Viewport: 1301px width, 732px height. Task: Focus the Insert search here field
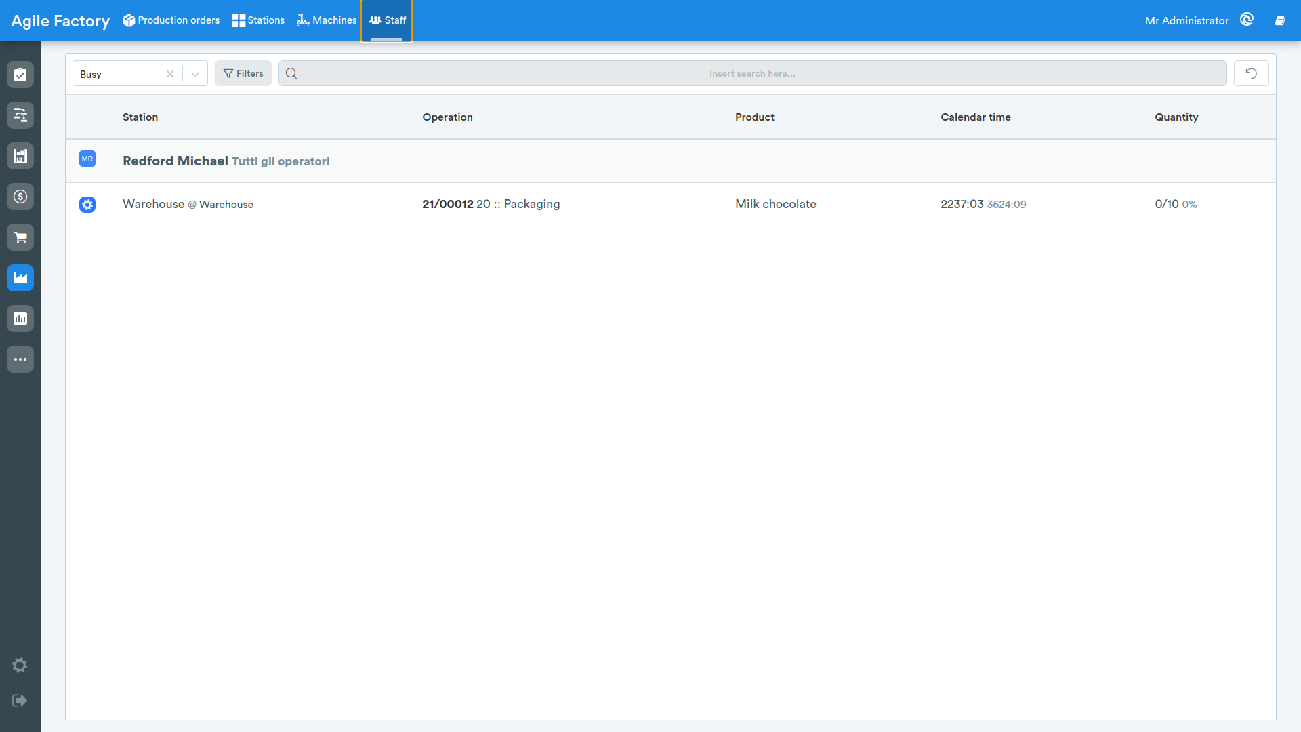coord(752,73)
